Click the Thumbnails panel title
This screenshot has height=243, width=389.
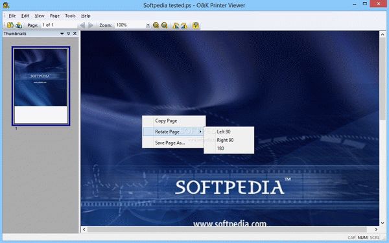point(15,34)
